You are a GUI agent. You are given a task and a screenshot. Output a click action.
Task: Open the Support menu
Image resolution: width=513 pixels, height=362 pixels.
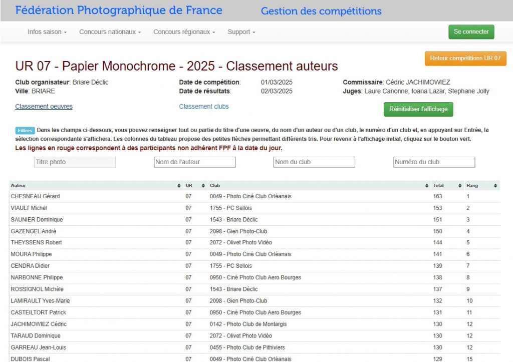click(x=241, y=32)
